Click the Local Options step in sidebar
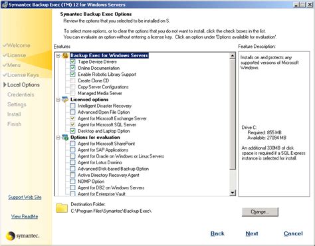Image resolution: width=315 pixels, height=246 pixels. (23, 85)
